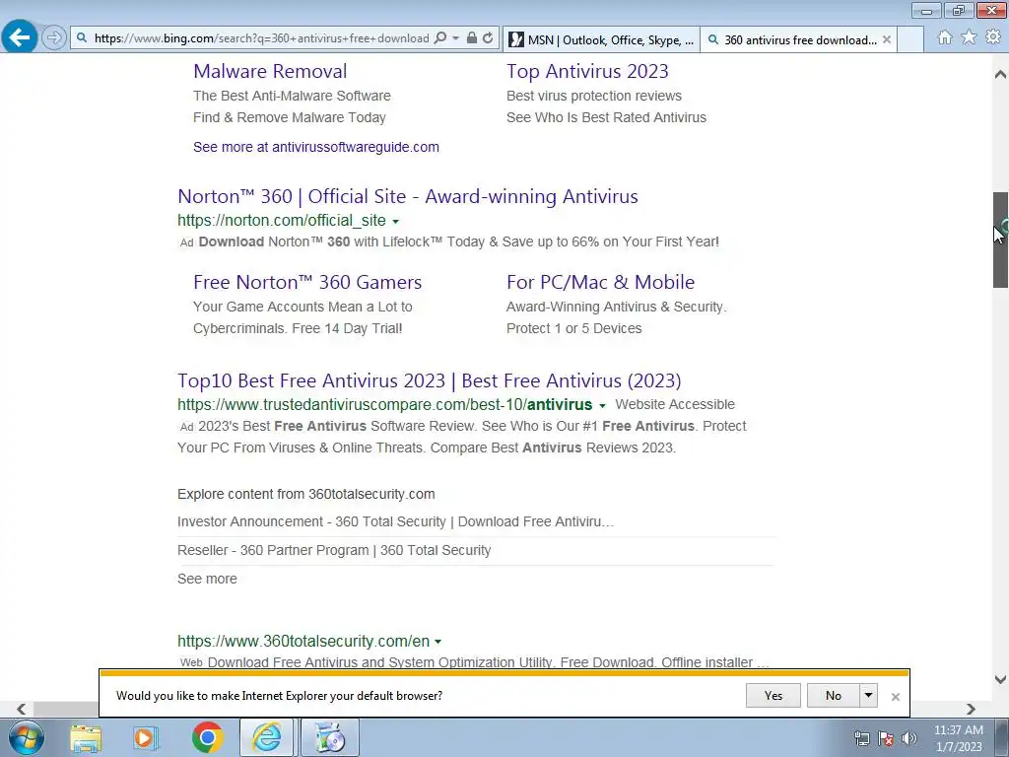Open the Tools gear icon
Image resolution: width=1009 pixels, height=757 pixels.
pos(993,37)
